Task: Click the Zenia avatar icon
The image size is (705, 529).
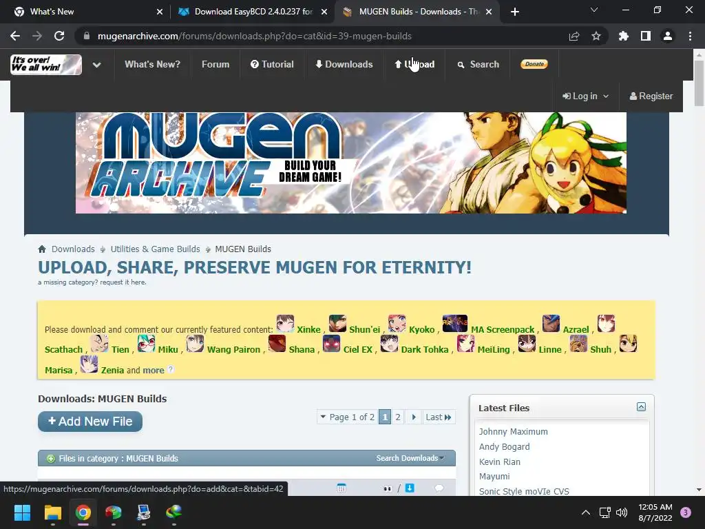Action: [89, 364]
